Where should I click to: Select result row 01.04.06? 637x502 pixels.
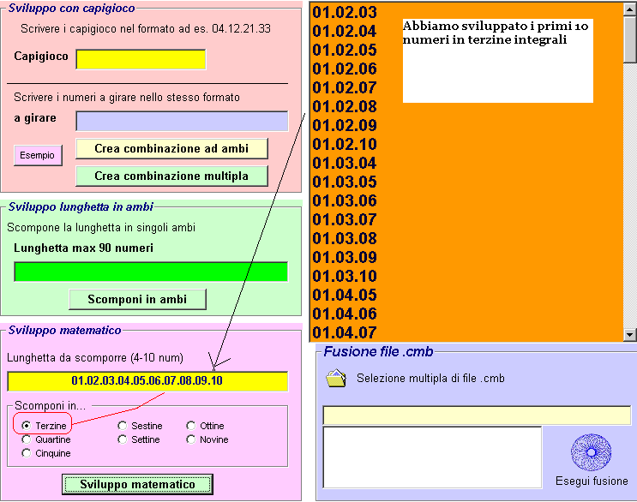(345, 314)
